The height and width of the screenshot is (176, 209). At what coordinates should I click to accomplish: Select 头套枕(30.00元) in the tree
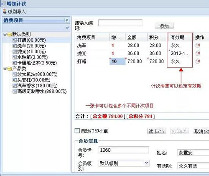[x=34, y=80]
